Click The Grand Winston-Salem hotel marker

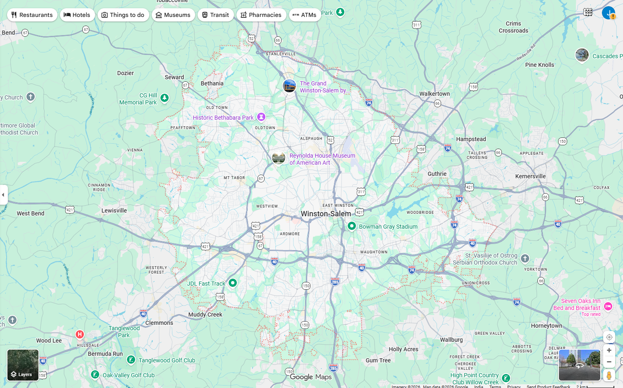click(289, 86)
